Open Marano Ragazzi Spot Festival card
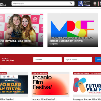This screenshot has width=101, height=101. pyautogui.click(x=73, y=30)
